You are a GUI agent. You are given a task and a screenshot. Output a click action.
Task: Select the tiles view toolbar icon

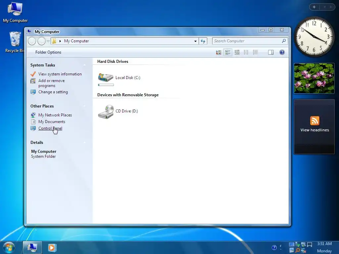click(228, 52)
